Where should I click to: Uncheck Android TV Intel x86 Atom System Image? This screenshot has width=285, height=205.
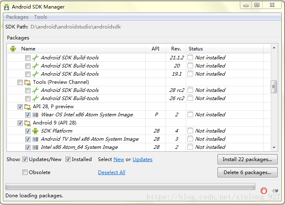coord(28,140)
